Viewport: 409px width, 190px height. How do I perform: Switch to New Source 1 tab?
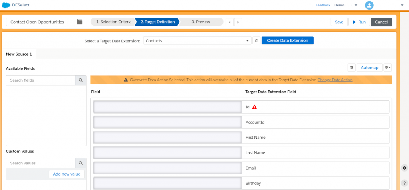(x=19, y=54)
